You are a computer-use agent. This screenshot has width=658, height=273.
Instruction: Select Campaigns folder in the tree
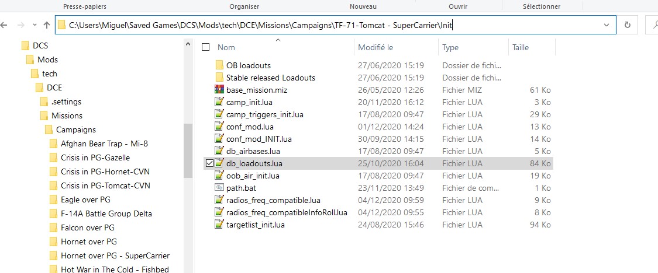76,130
